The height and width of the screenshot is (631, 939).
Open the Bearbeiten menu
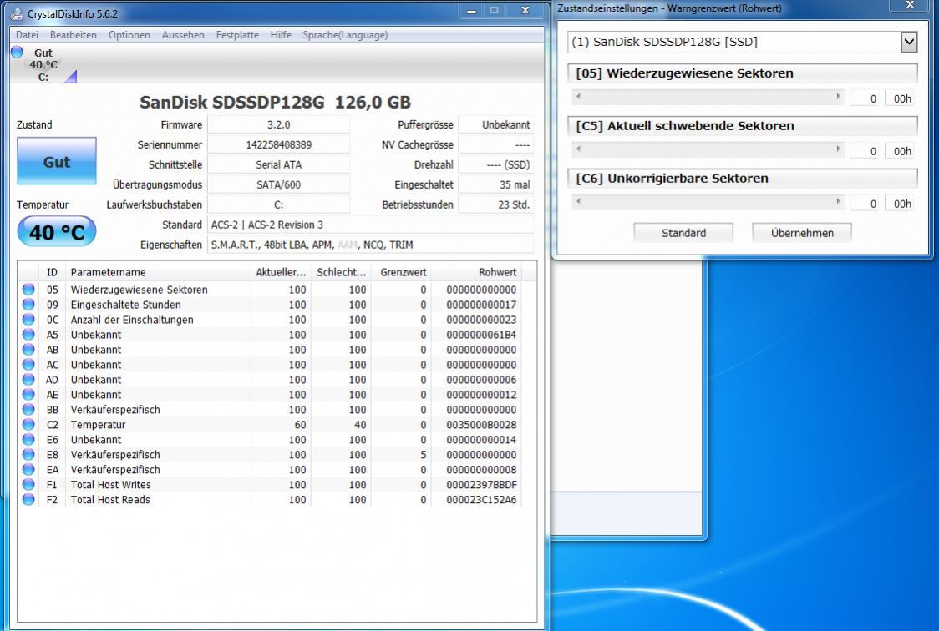point(73,35)
